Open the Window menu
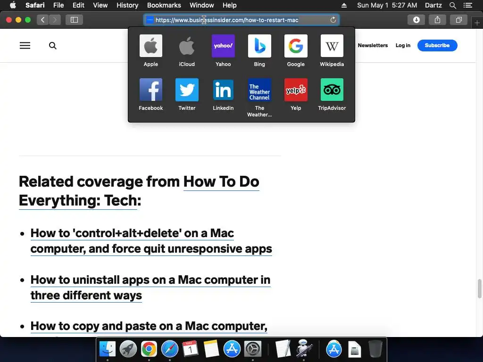The width and height of the screenshot is (483, 362). click(201, 5)
